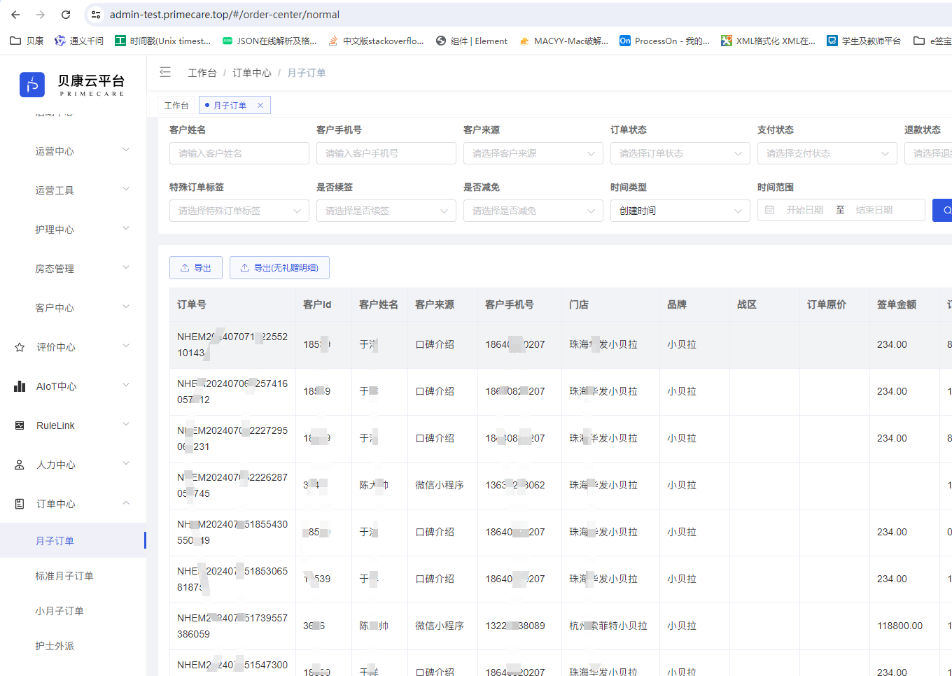Screen dimensions: 952x676
Task: Collapse the 订单中心 menu
Action: point(73,503)
